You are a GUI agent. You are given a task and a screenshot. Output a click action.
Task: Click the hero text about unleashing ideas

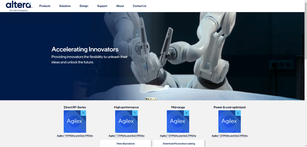coord(89,59)
